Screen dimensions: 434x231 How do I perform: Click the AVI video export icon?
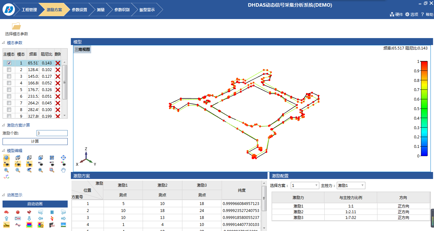click(x=52, y=225)
